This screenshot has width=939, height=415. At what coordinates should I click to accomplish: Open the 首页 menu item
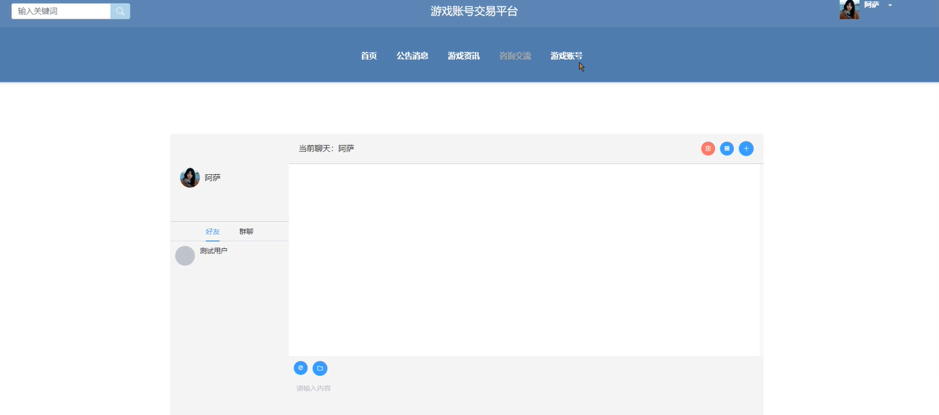tap(369, 56)
